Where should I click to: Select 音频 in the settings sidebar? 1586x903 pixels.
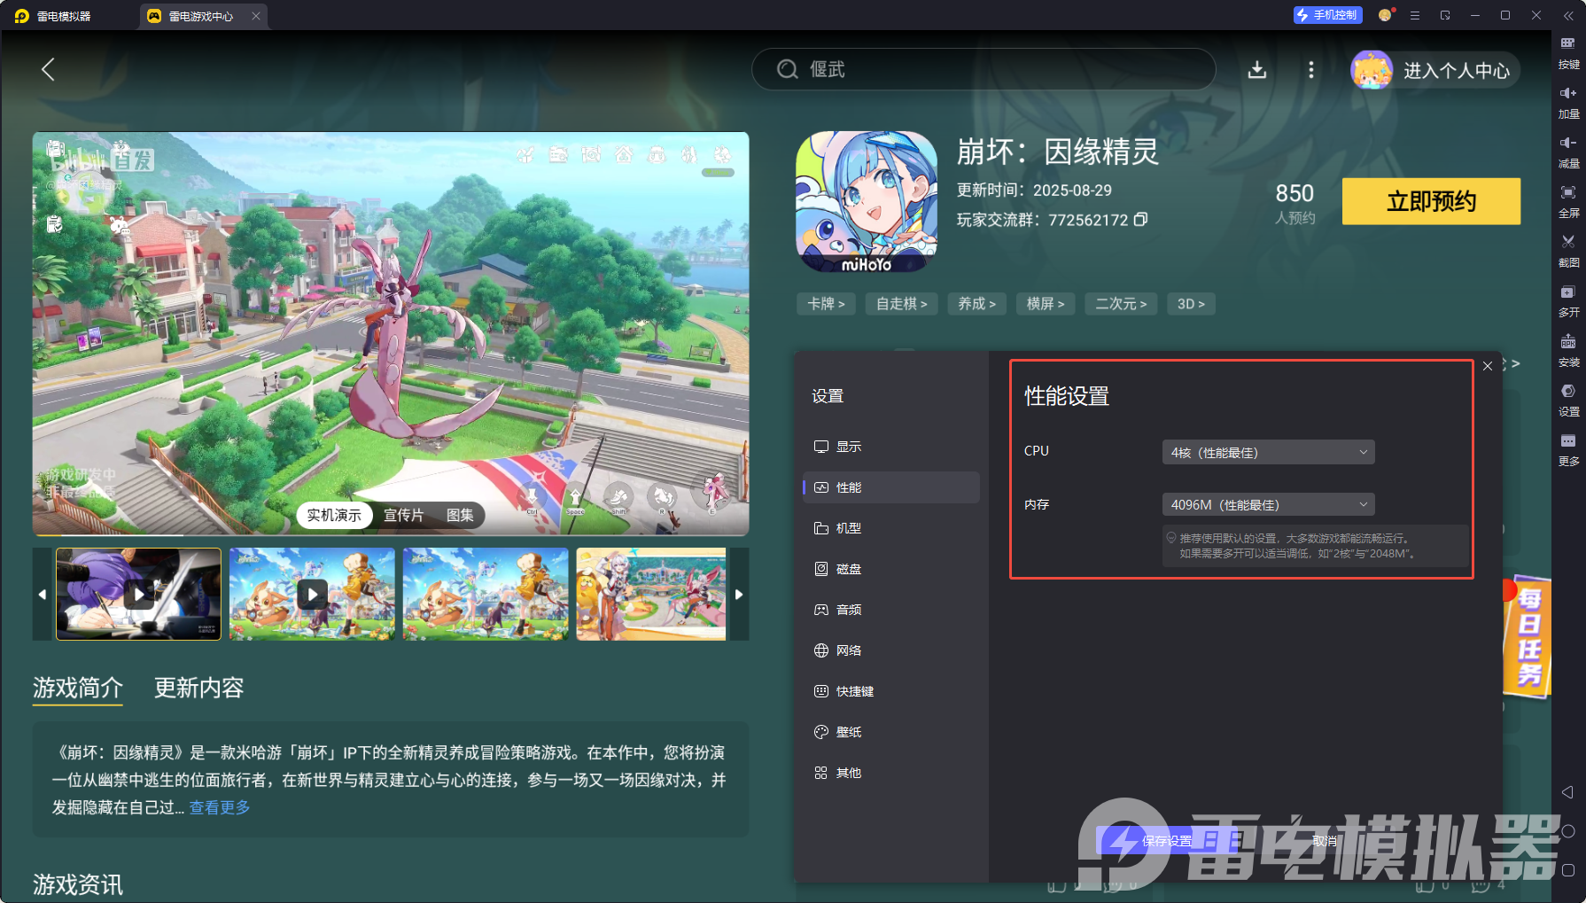coord(847,609)
